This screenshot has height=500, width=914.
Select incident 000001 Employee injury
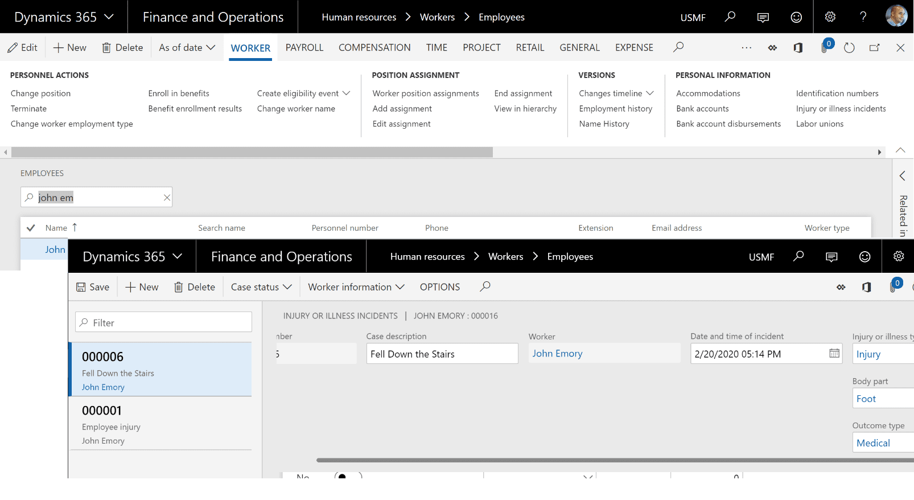(160, 424)
